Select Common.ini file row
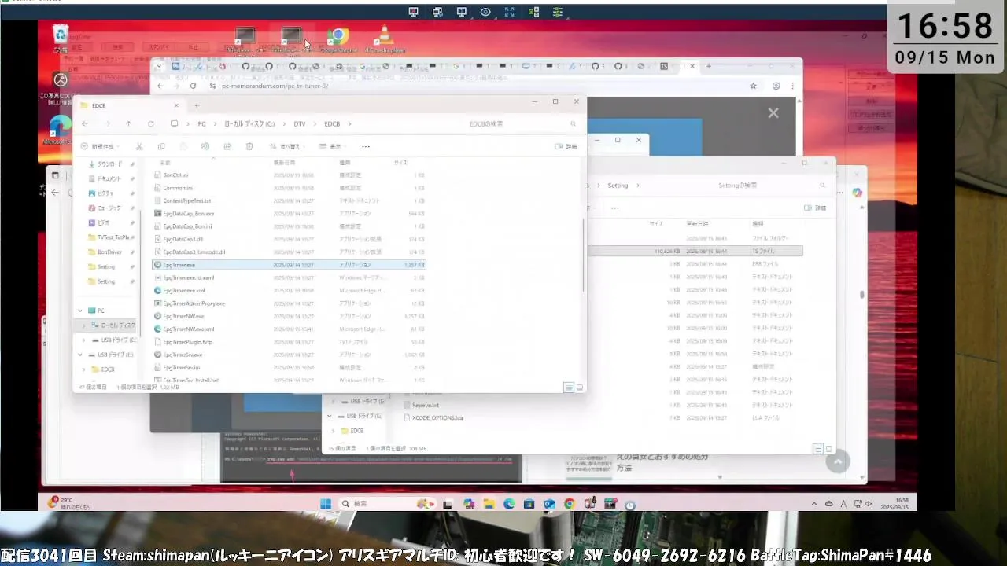 point(290,188)
